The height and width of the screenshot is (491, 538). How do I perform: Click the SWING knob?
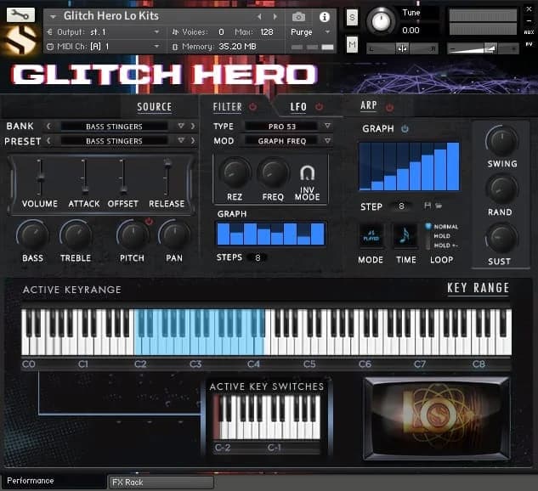[501, 141]
